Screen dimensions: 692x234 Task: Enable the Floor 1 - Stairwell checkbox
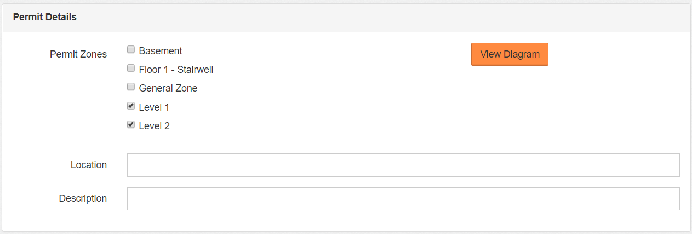pos(131,69)
